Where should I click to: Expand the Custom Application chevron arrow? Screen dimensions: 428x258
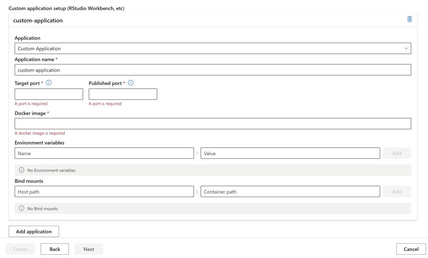tap(406, 49)
